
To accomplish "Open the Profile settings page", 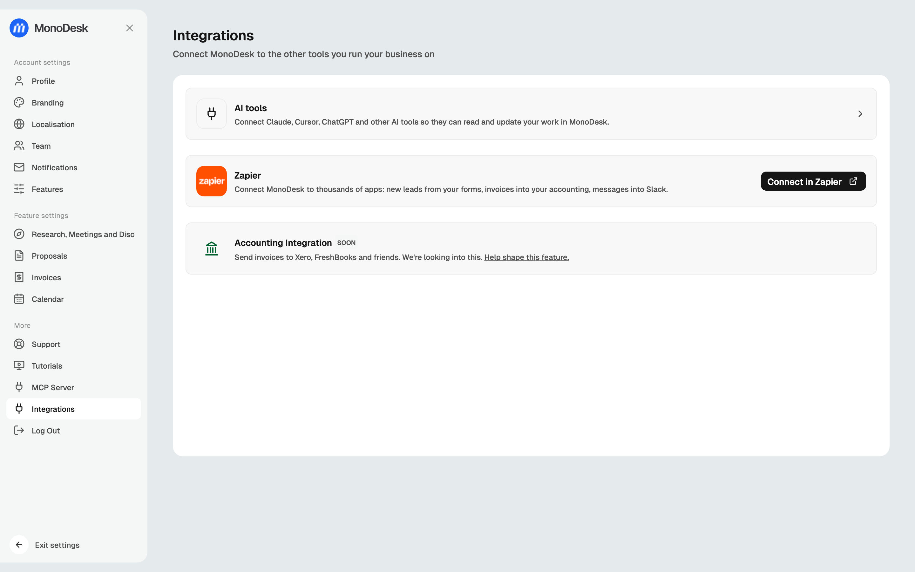I will coord(74,81).
